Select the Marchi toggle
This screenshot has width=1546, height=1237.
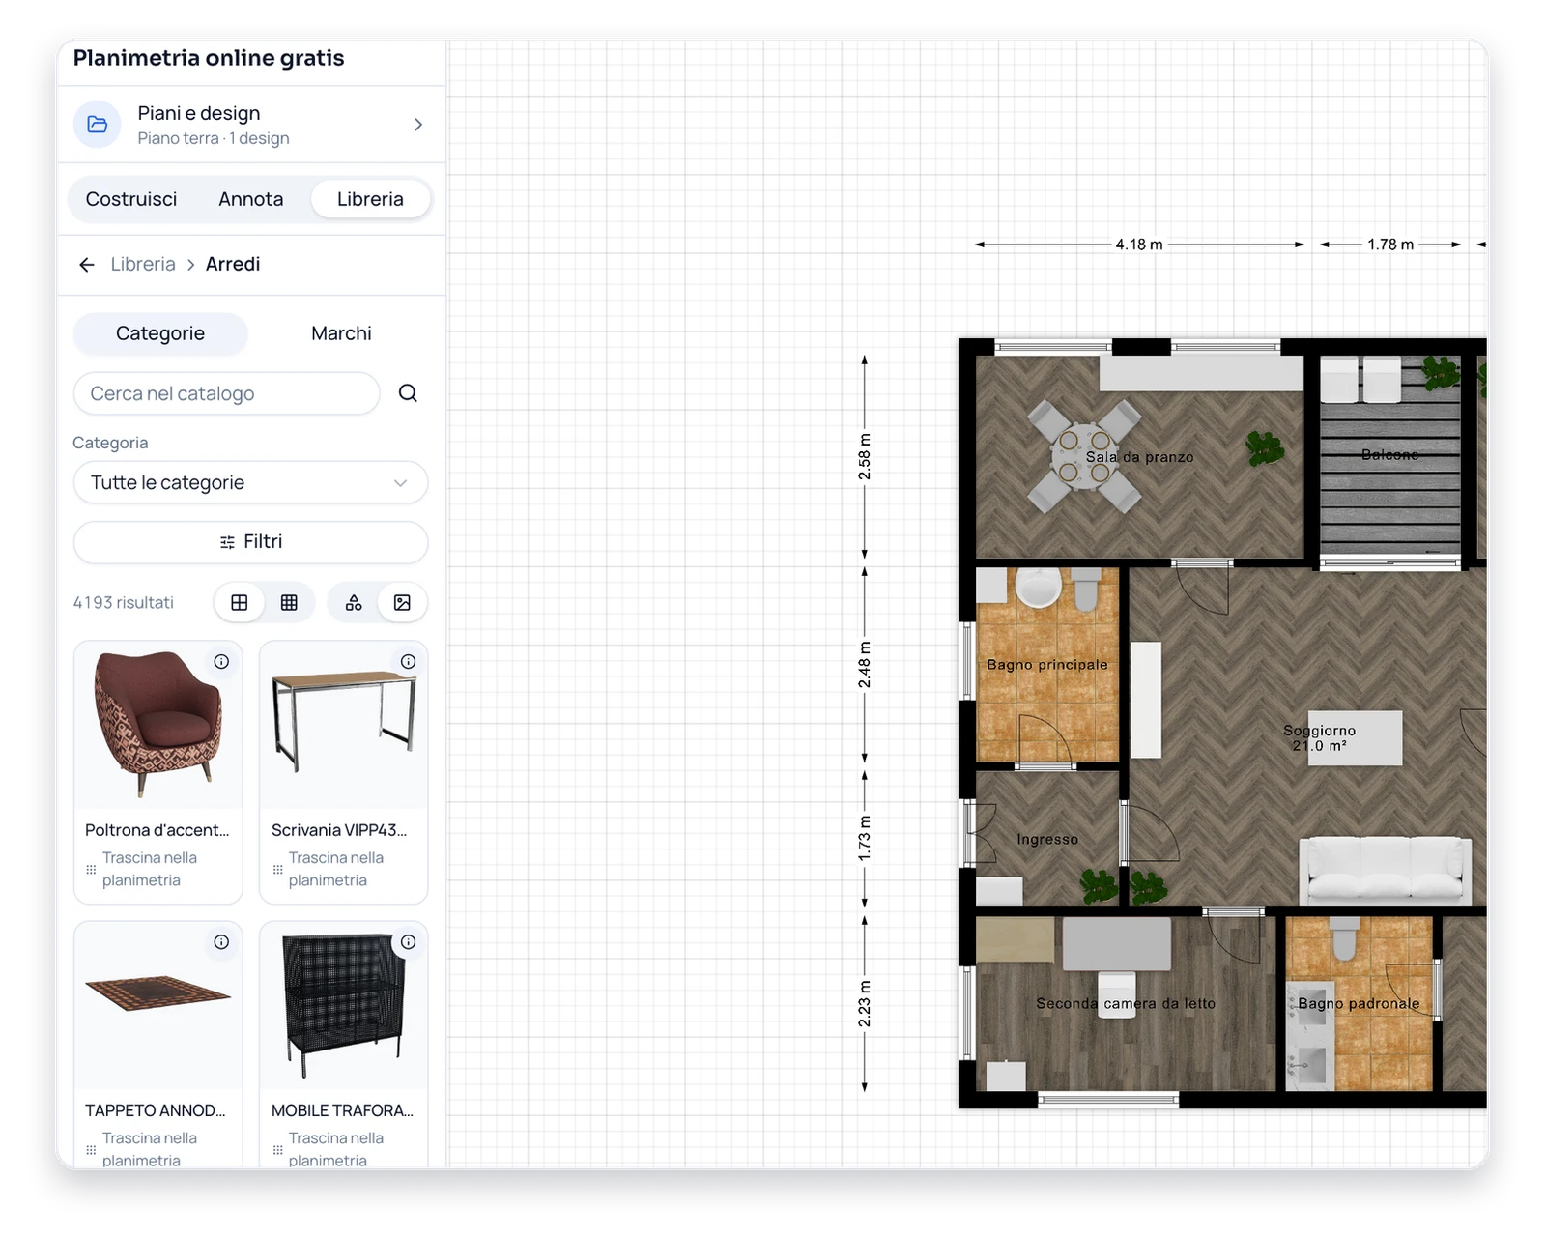[341, 333]
